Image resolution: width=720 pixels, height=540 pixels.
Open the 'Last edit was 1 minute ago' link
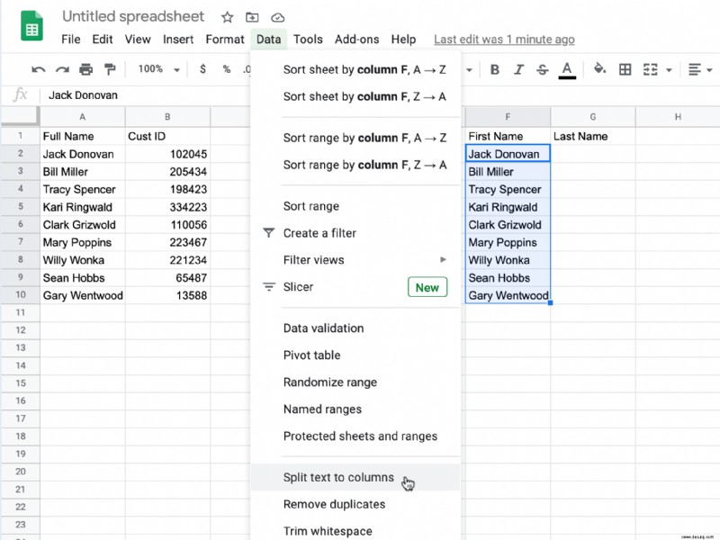pyautogui.click(x=504, y=40)
